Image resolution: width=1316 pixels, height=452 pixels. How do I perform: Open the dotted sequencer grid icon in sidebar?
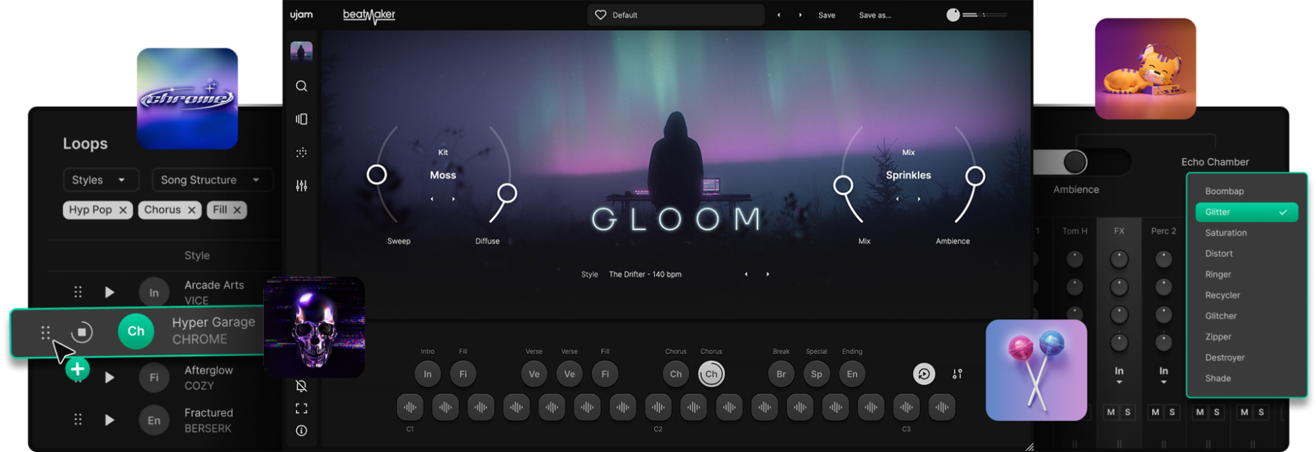click(302, 153)
